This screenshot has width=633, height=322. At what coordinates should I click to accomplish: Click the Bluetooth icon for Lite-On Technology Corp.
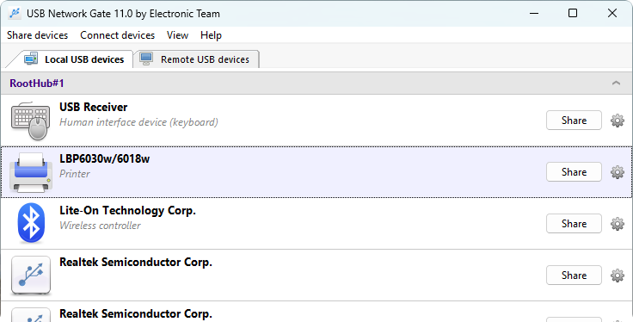tap(31, 223)
